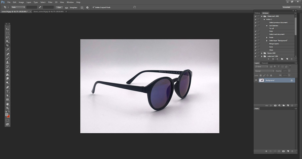Screen dimensions: 302x159
Task: Switch to the Channels tab
Action: (x=264, y=63)
